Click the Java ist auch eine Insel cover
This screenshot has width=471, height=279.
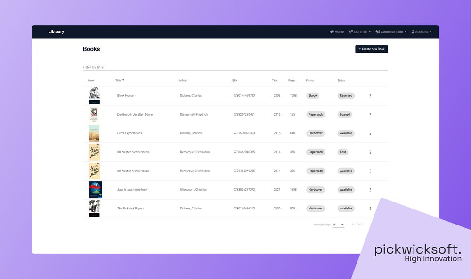tap(95, 190)
